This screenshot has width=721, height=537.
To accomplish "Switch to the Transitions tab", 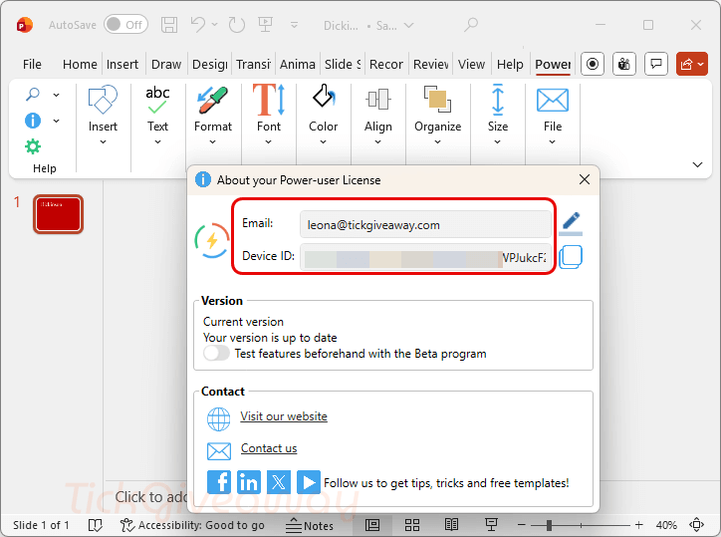I will pyautogui.click(x=253, y=65).
